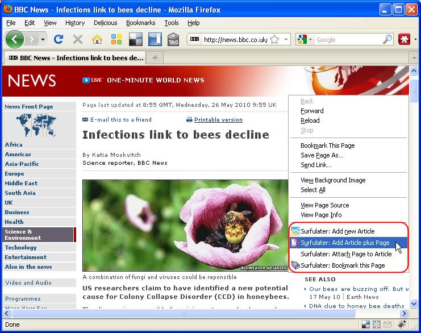Star this page using the bookmark star
This screenshot has width=421, height=333.
click(274, 39)
